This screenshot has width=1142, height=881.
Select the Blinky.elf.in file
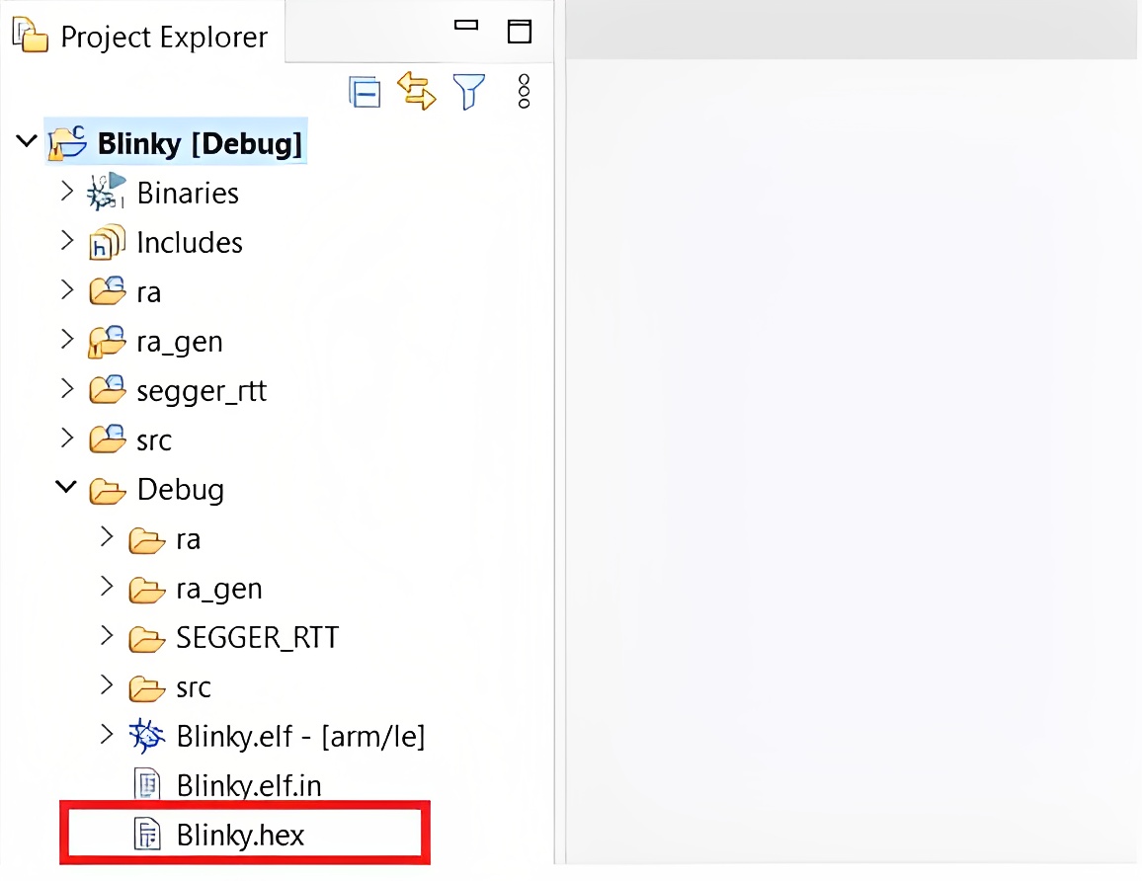point(248,786)
